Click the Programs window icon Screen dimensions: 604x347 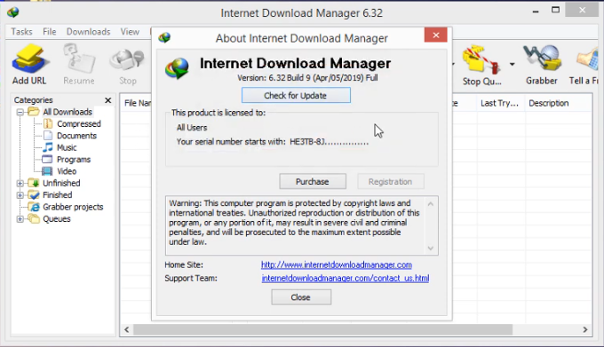pos(47,159)
